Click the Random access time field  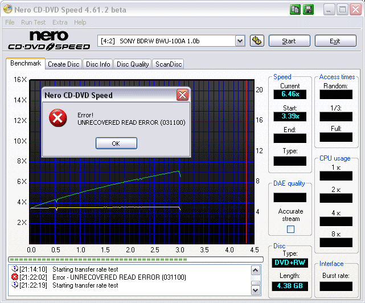336,95
